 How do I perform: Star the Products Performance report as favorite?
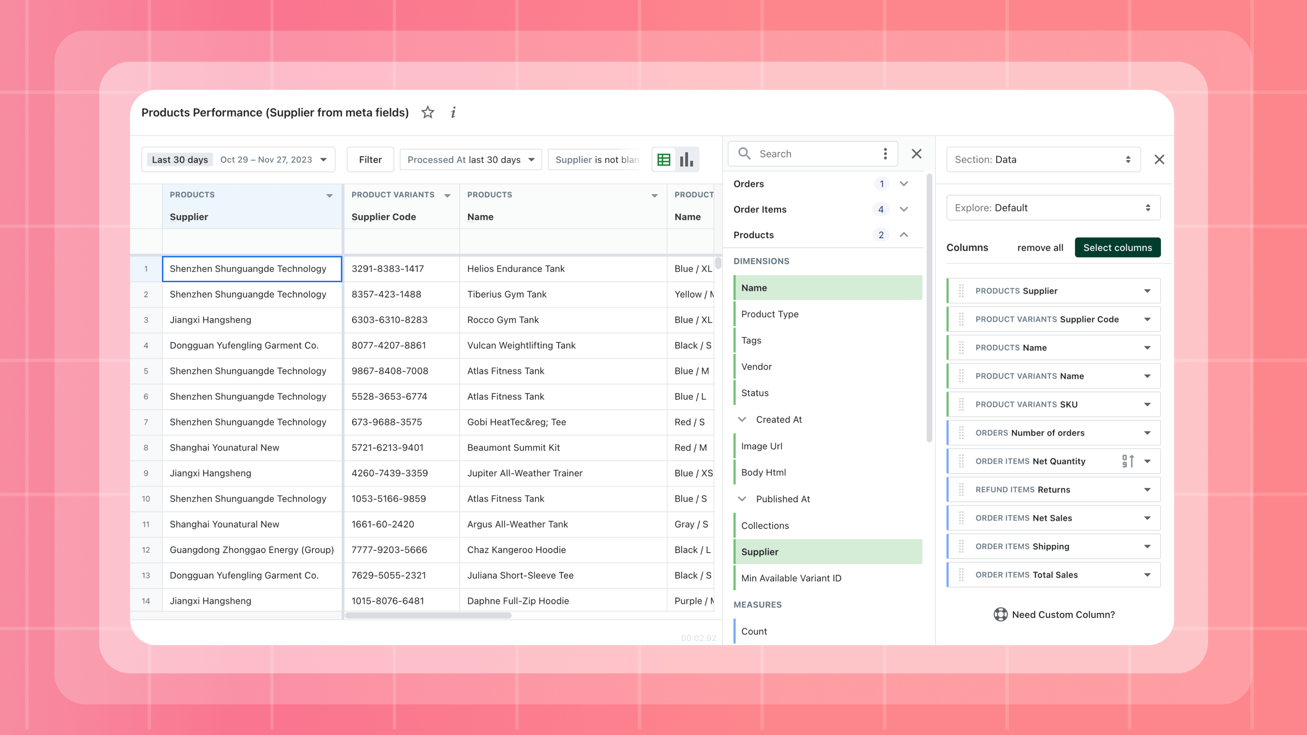427,112
